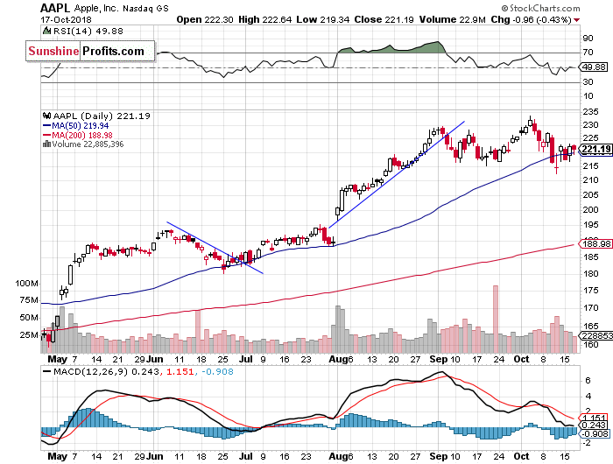Click the -2 level on MACD axis
The image size is (613, 464).
pos(586,442)
